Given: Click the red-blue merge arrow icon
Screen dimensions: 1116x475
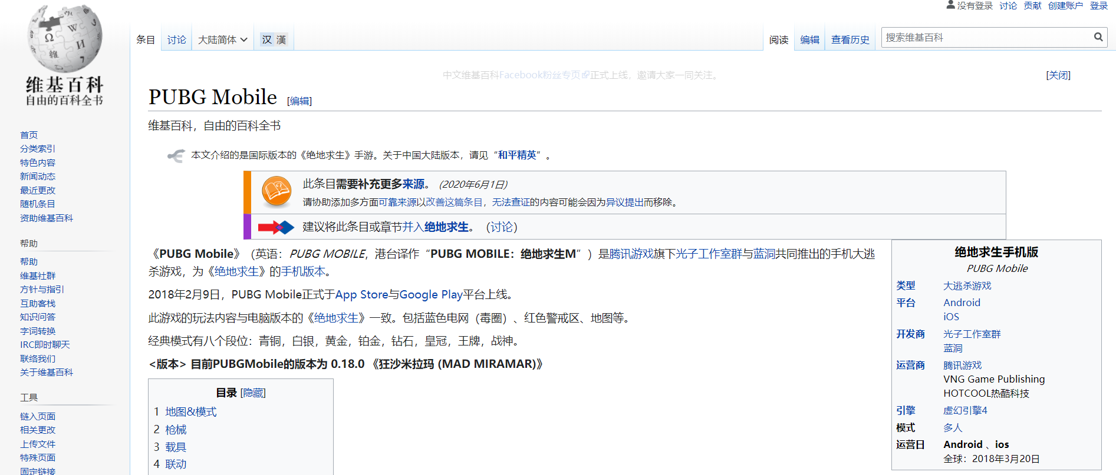Looking at the screenshot, I should tap(276, 227).
